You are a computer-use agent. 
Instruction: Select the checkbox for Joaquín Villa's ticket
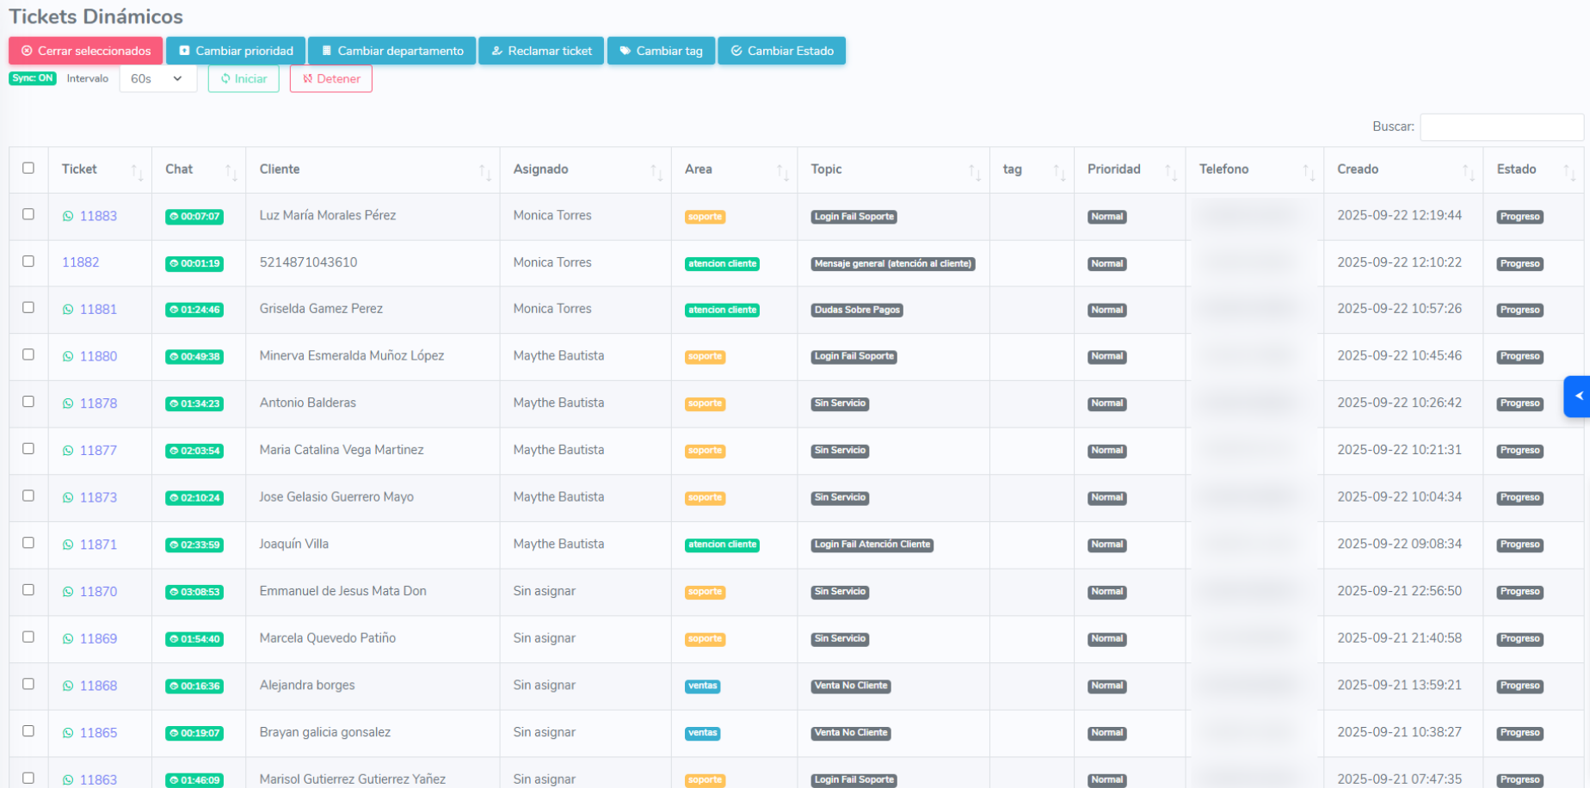click(28, 543)
